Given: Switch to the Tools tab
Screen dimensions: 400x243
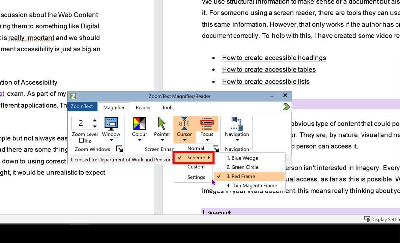Looking at the screenshot, I should point(168,107).
